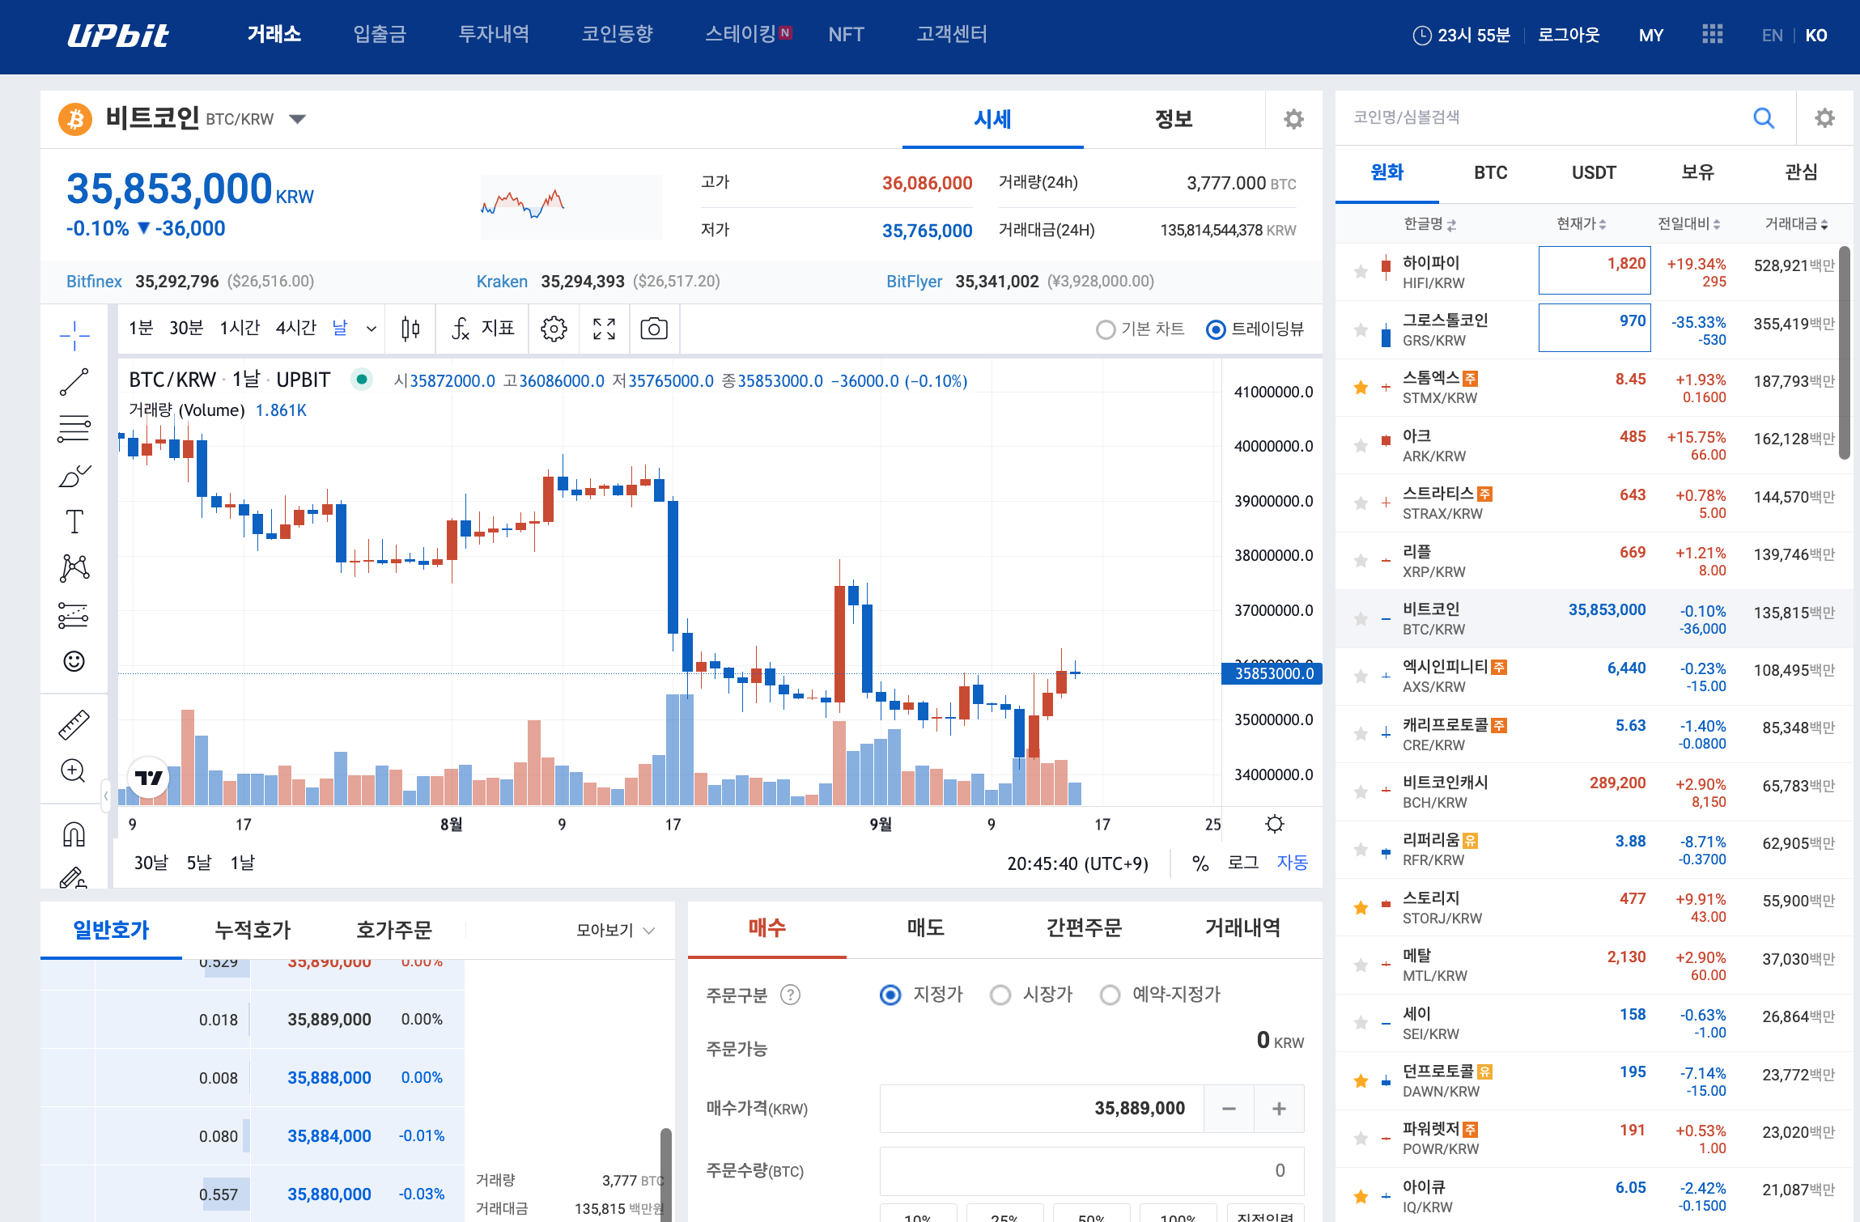The height and width of the screenshot is (1222, 1860).
Task: Click the order quantity (BTC) input field
Action: (1092, 1171)
